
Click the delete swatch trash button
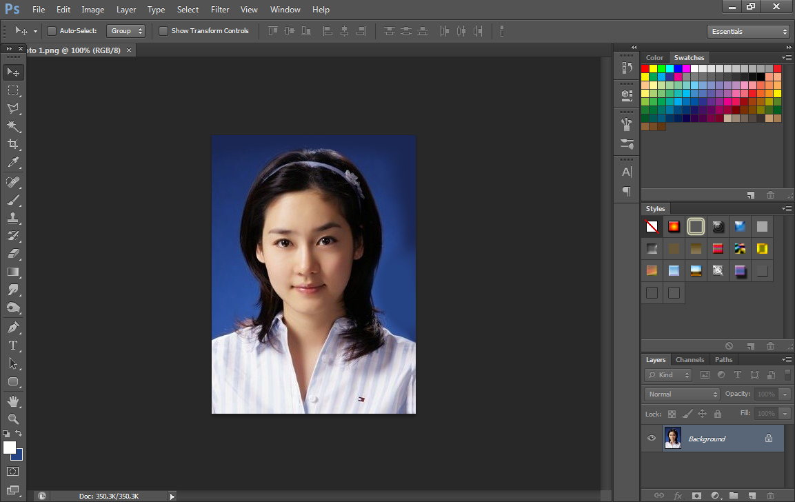[x=769, y=194]
